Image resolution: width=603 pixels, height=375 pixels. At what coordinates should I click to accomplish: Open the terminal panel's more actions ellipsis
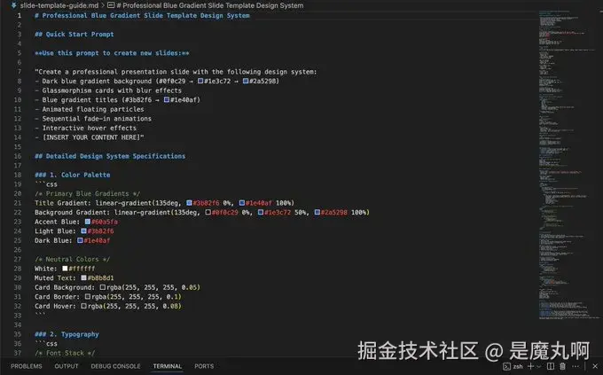[x=576, y=366]
